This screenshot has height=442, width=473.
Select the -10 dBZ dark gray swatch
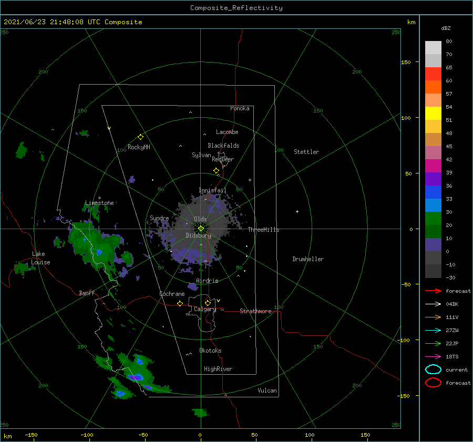click(x=433, y=271)
